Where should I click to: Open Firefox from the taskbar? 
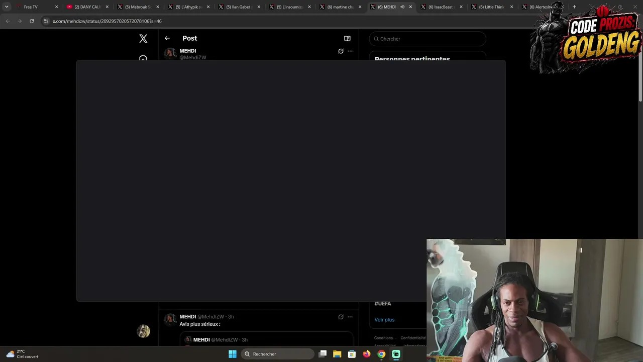pos(367,354)
